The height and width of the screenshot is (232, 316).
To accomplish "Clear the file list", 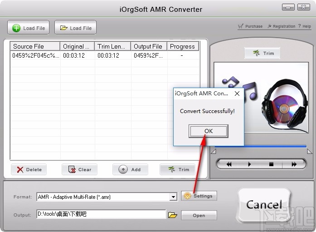I will tap(80, 169).
